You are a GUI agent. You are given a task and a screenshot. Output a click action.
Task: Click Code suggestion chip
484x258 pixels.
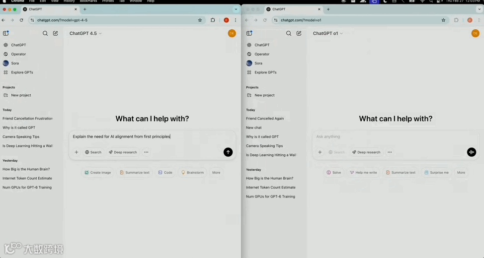click(x=165, y=173)
